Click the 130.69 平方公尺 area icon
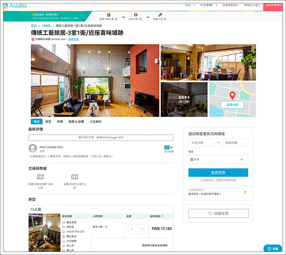Screen dimensions: 286x255 click(63, 232)
